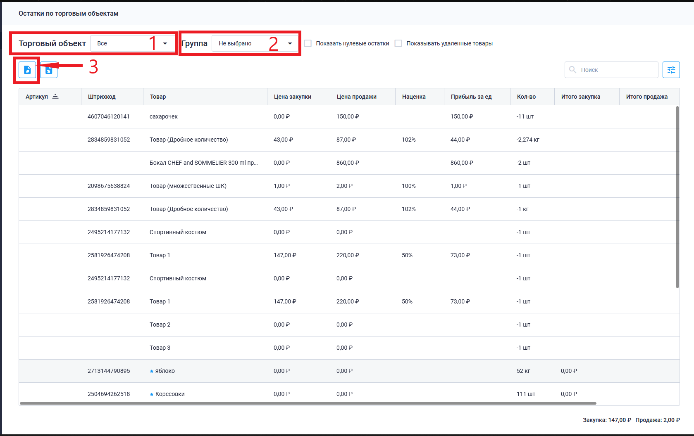Click the Бокал CHEF and SOMMELIER product name
The height and width of the screenshot is (436, 694).
click(x=203, y=163)
